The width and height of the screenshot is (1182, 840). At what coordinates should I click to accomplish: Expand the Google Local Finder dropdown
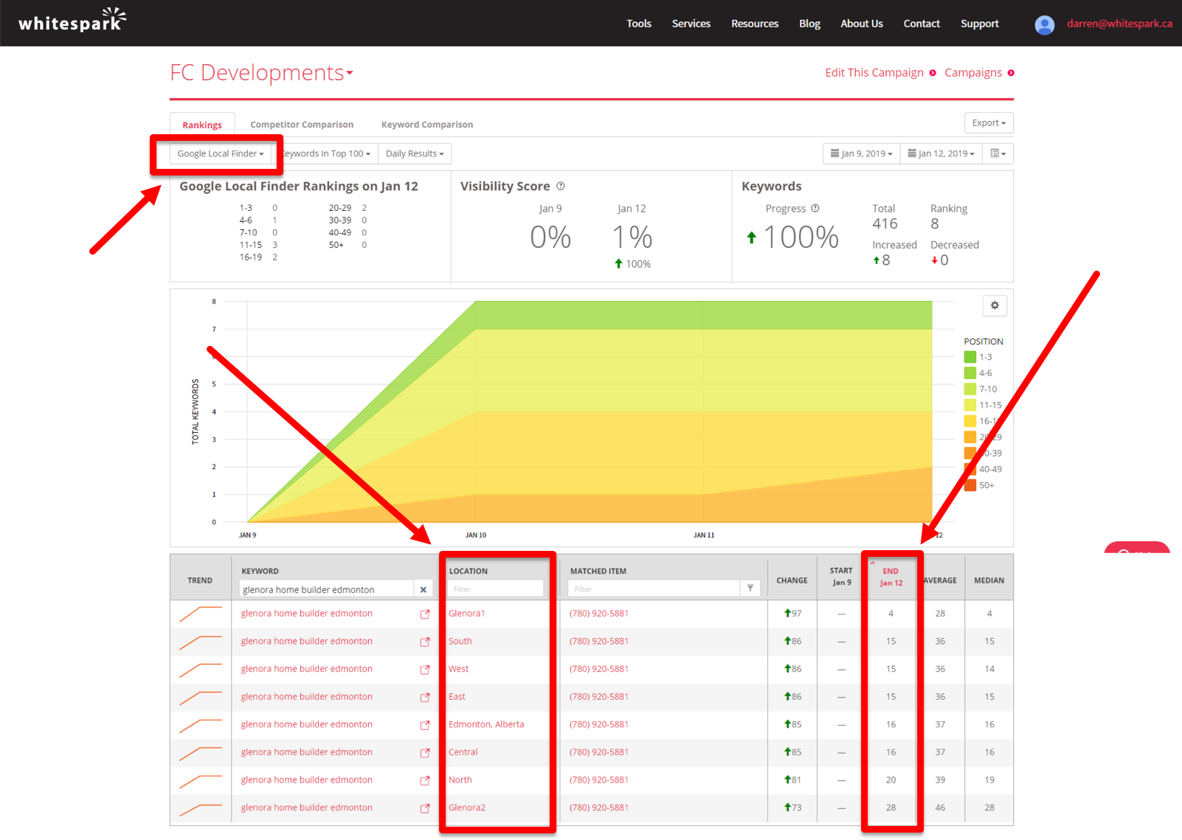[x=220, y=153]
